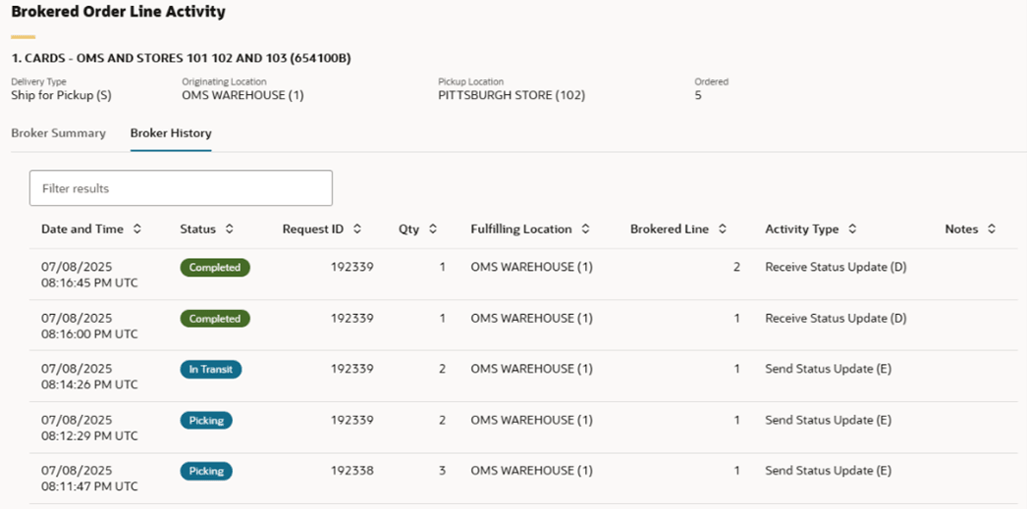Sort by Brokered Line column arrows

pyautogui.click(x=723, y=229)
